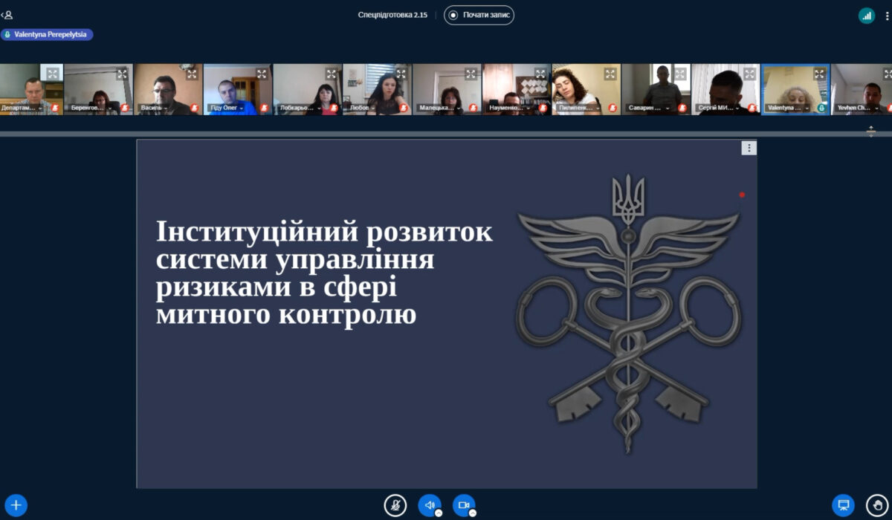
Task: Fullscreen the Yevhen Ch... webcam
Action: (889, 74)
